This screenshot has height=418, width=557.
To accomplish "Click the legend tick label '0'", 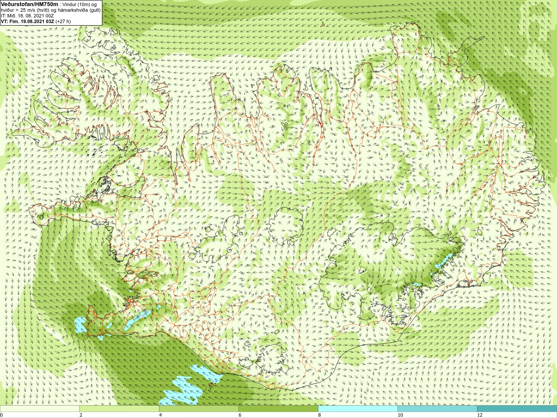I will click(x=2, y=415).
